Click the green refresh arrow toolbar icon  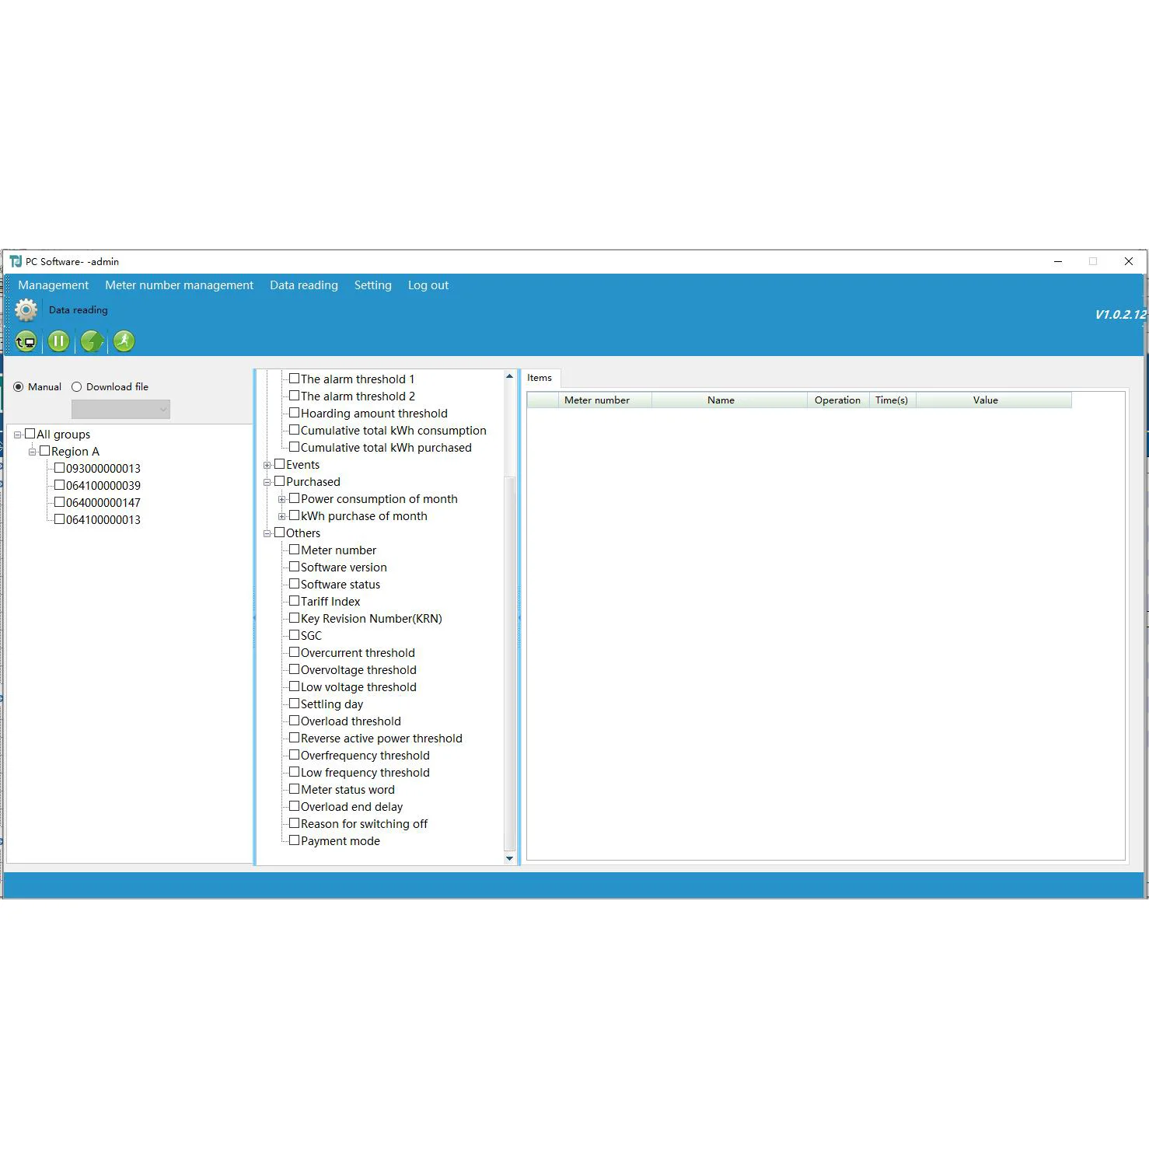[92, 341]
